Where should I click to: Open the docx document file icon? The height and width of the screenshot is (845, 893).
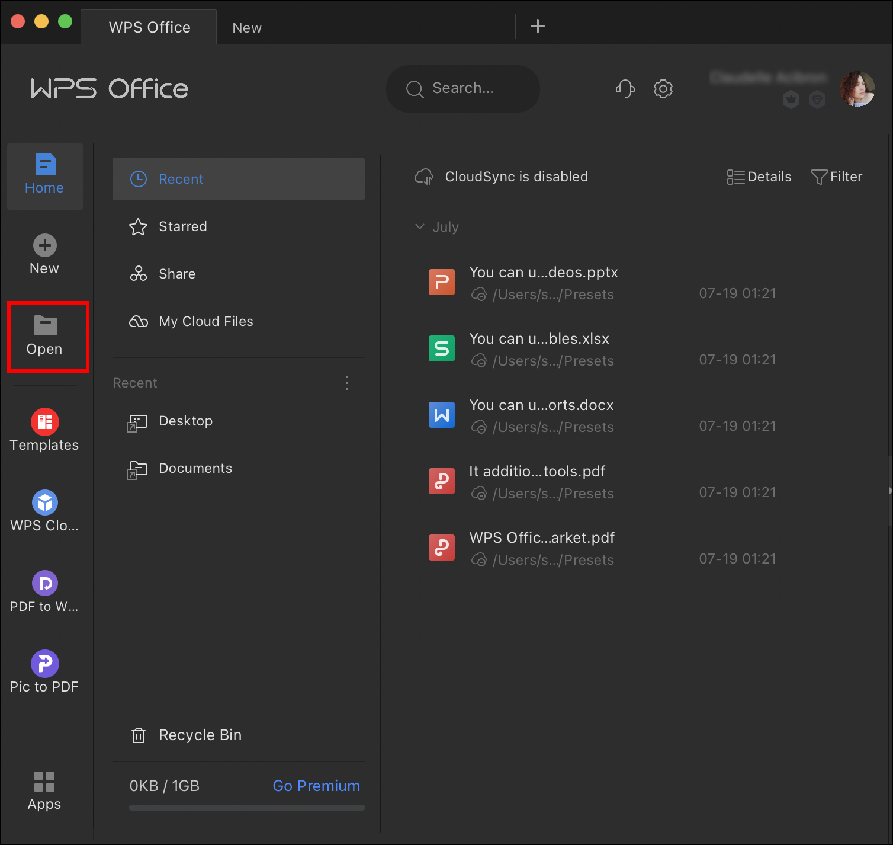tap(442, 415)
